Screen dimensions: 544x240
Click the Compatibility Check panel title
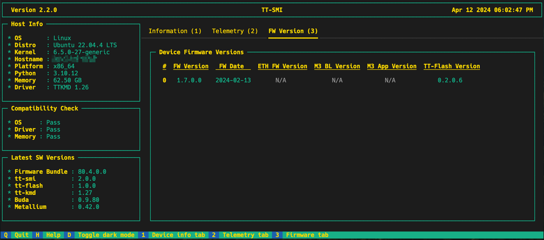pos(44,108)
